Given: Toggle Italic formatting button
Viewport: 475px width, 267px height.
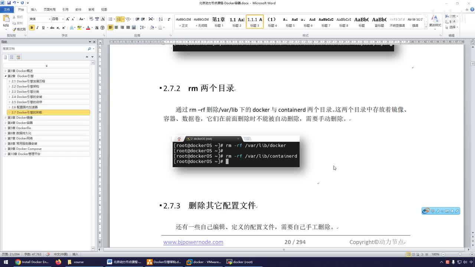Looking at the screenshot, I should 37,28.
